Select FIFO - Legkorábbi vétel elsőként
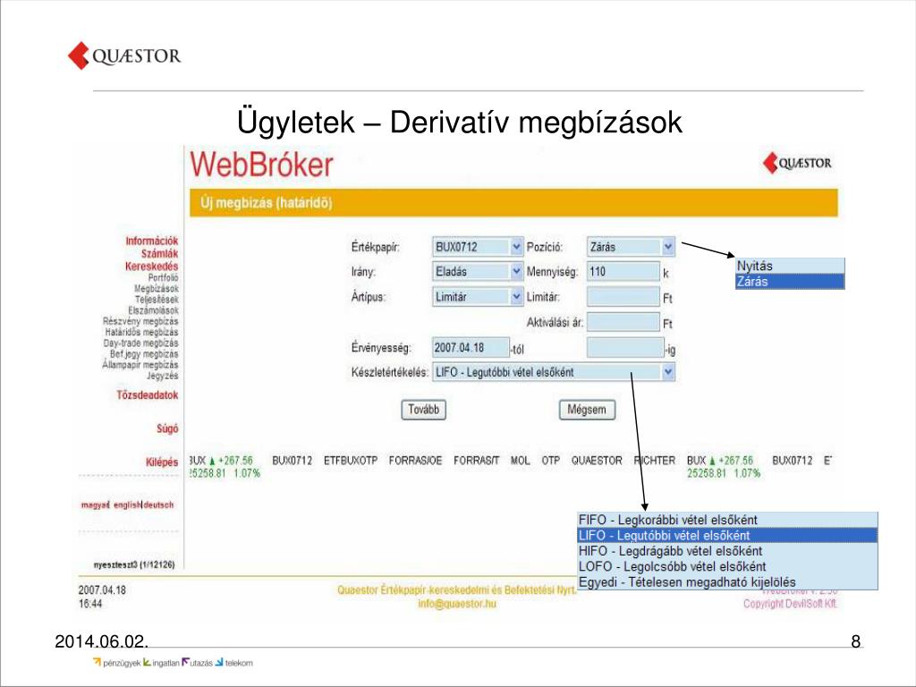Viewport: 916px width, 687px height. (727, 520)
